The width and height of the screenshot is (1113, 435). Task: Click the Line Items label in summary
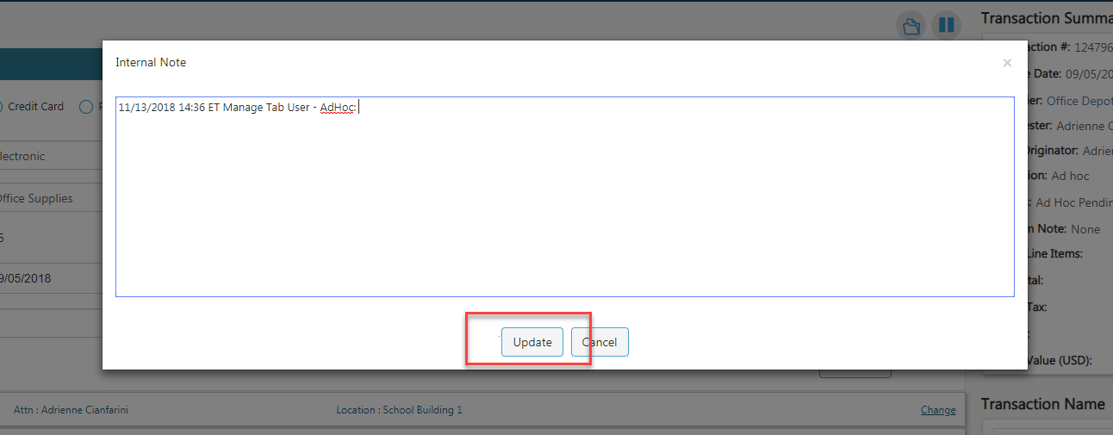[1055, 254]
